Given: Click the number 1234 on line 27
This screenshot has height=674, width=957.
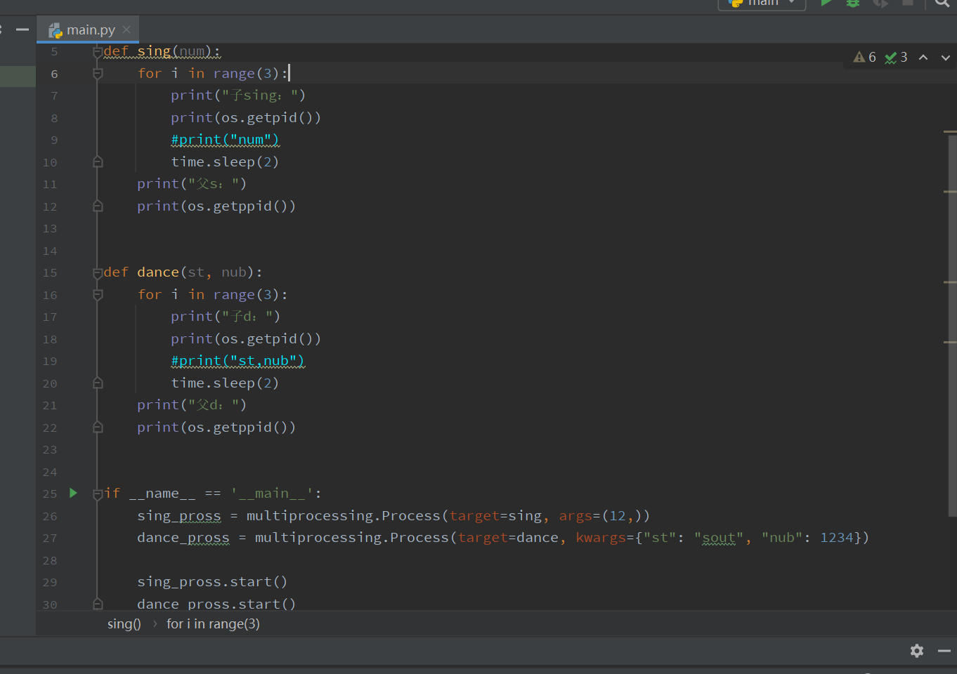Looking at the screenshot, I should click(837, 538).
